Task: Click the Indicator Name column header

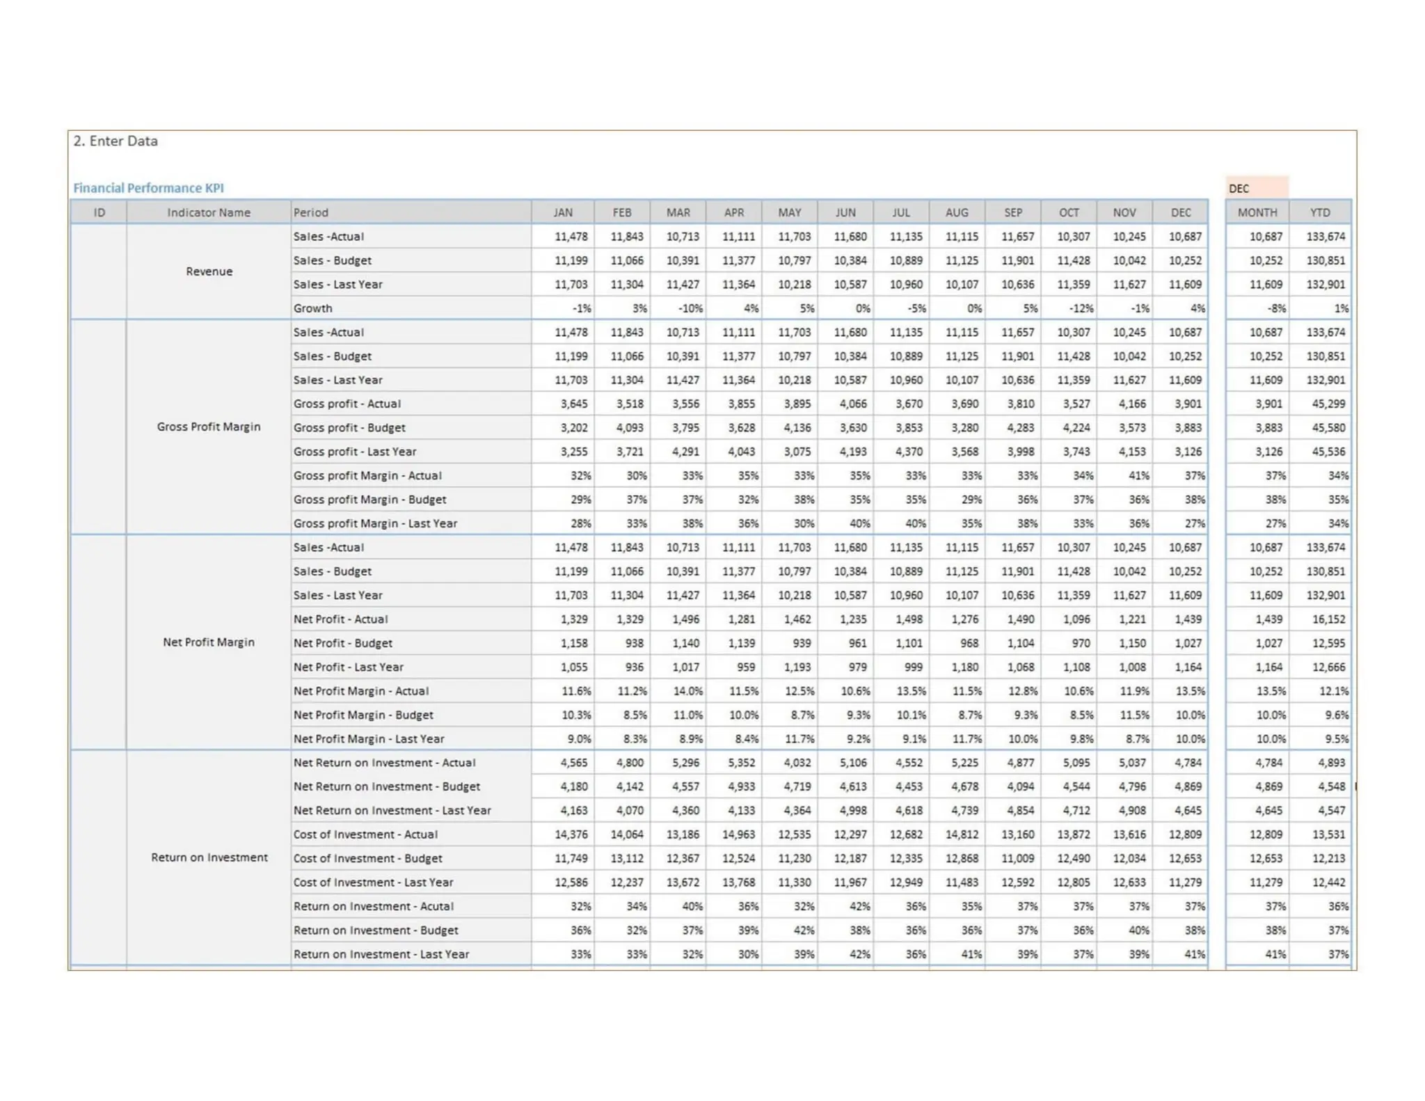Action: pos(209,212)
